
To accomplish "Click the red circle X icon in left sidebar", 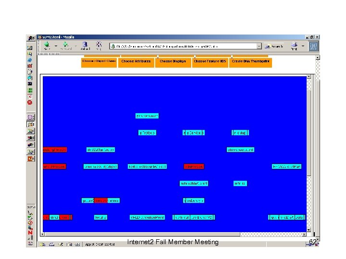I will pyautogui.click(x=30, y=103).
